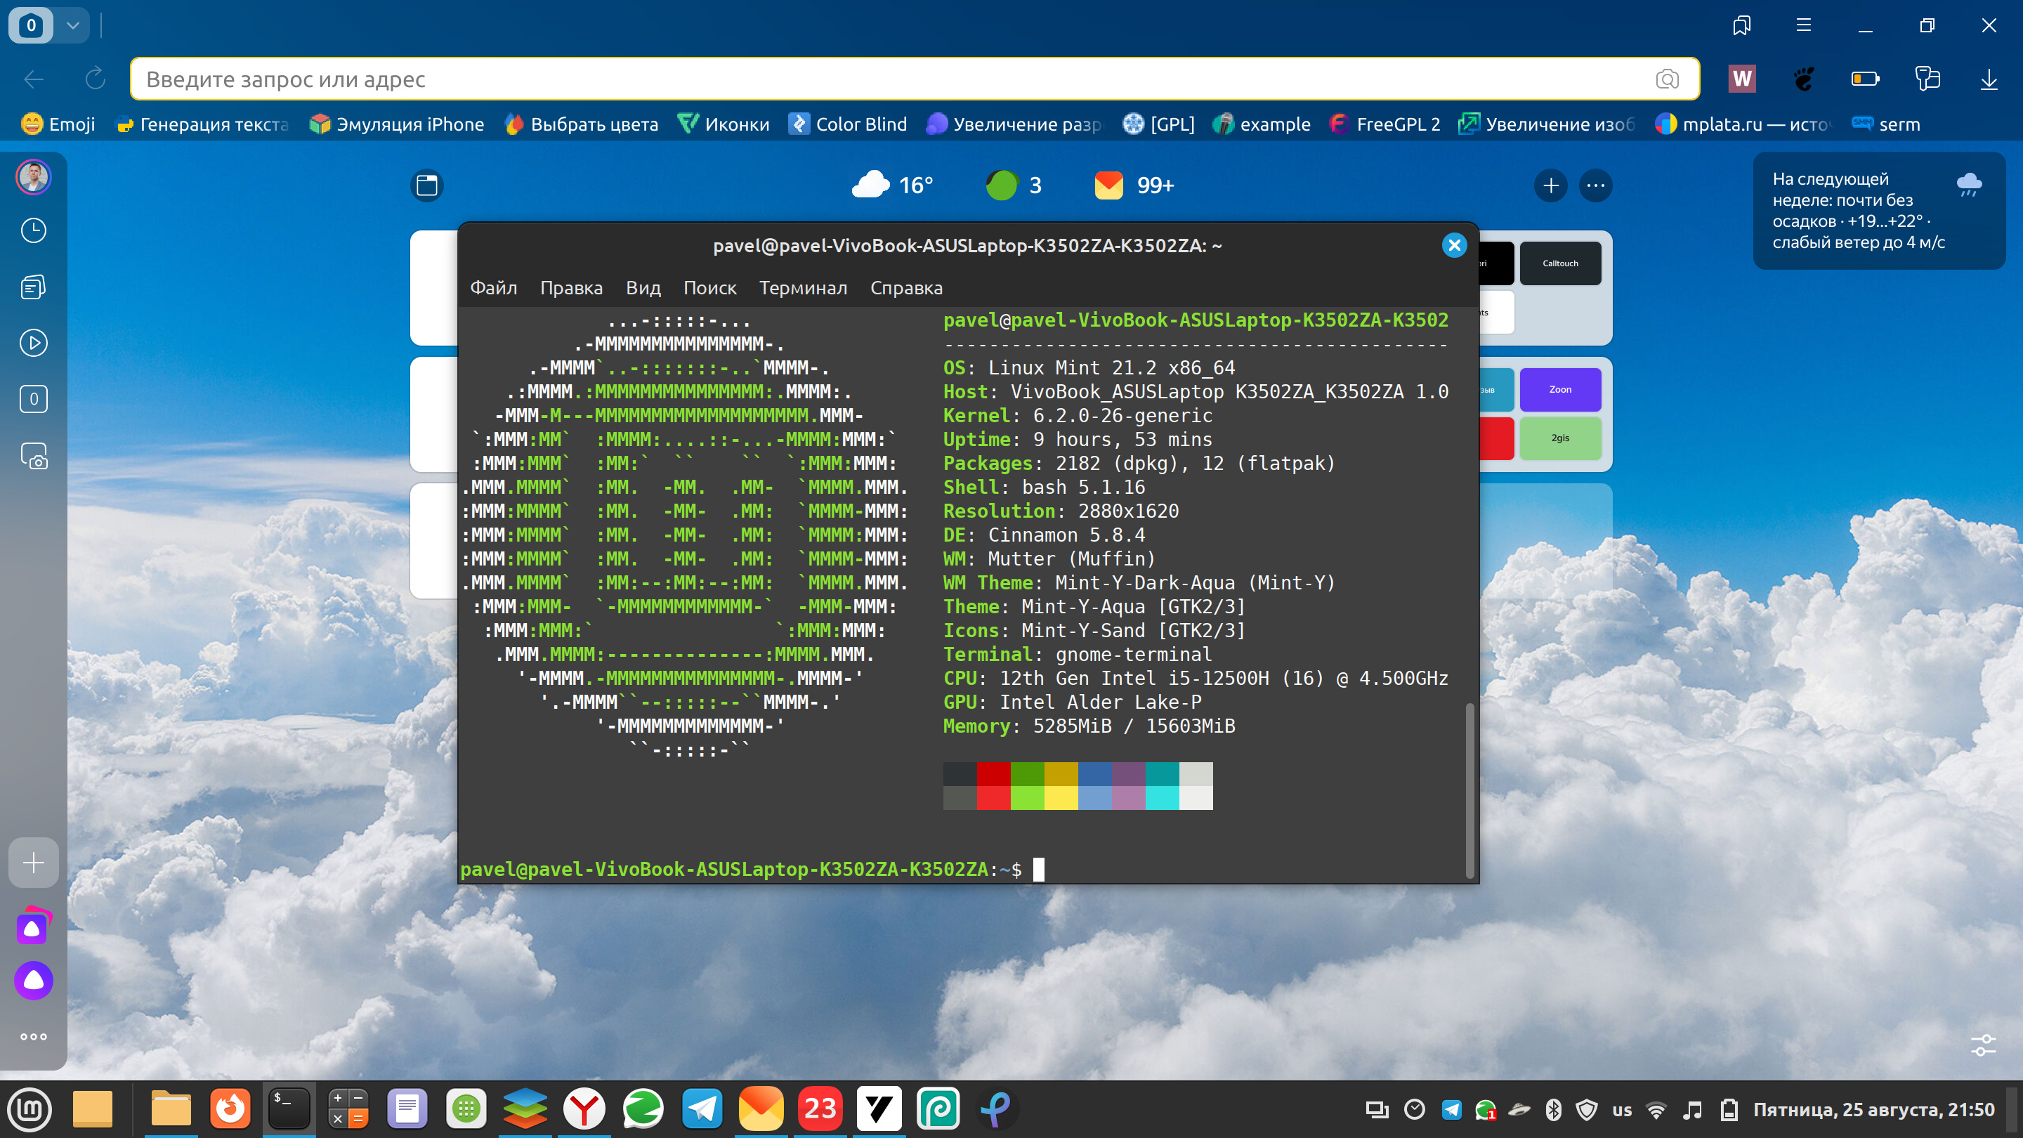This screenshot has height=1138, width=2023.
Task: Open downloads via the arrow icon in toolbar
Action: point(1989,79)
